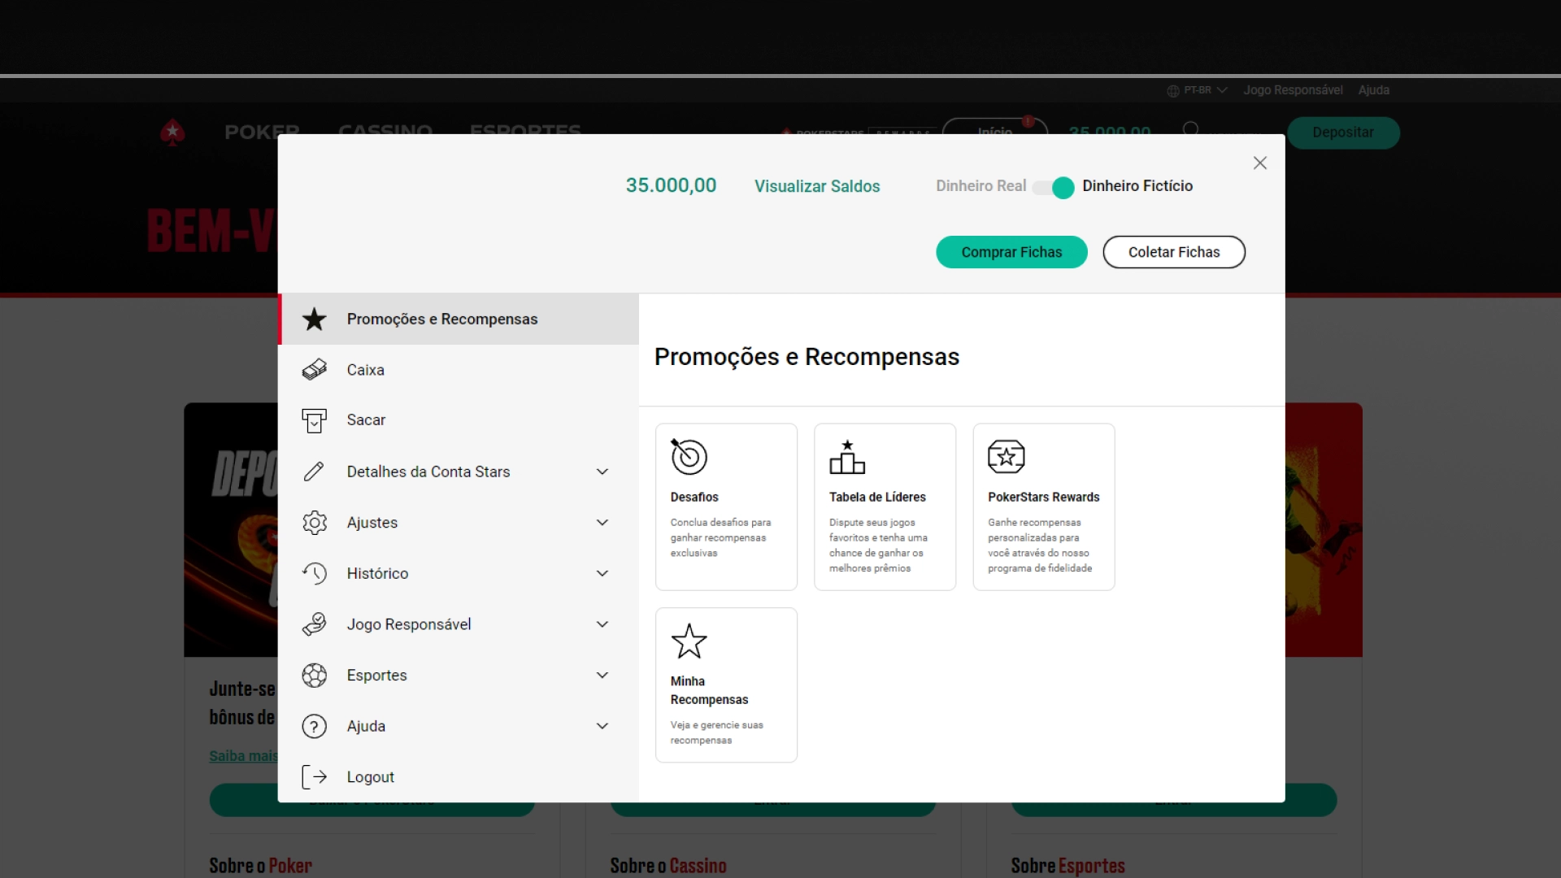
Task: Click the question mark icon beside Ajuda in the sidebar
Action: pyautogui.click(x=314, y=726)
